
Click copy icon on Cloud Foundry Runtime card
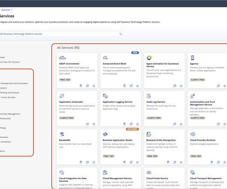point(218,162)
